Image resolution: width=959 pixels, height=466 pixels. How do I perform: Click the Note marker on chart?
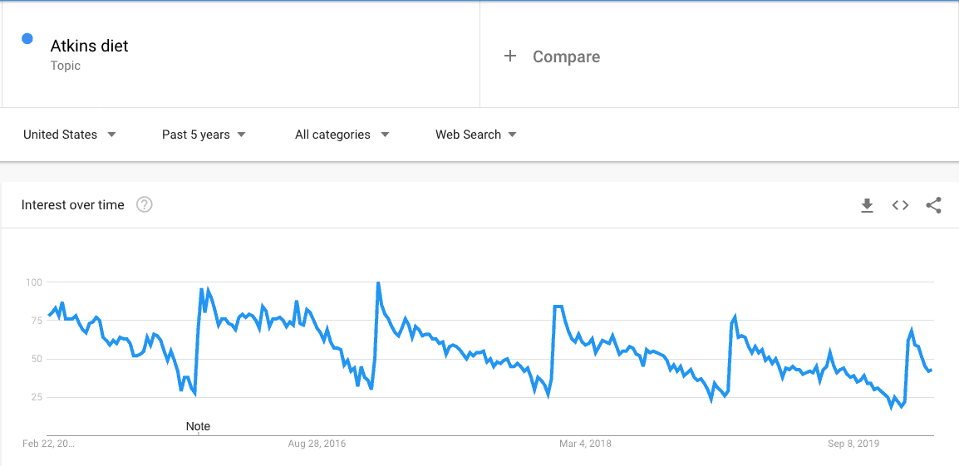point(198,427)
